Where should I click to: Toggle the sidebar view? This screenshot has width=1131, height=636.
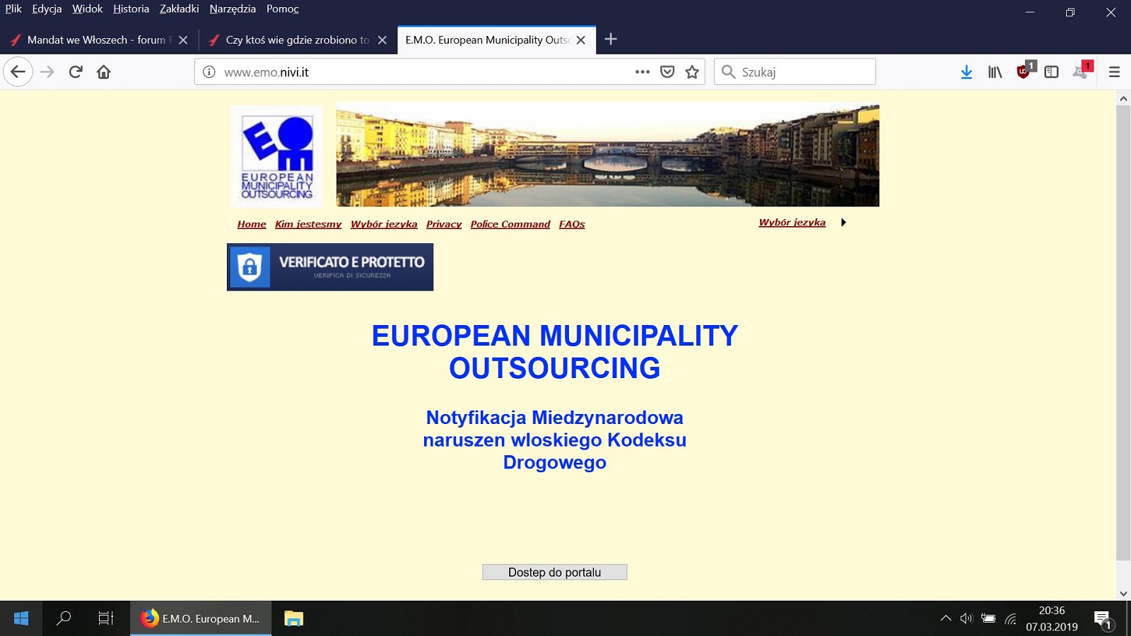point(1051,72)
